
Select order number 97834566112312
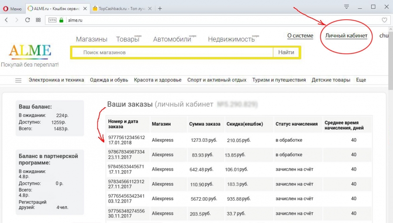point(126,181)
